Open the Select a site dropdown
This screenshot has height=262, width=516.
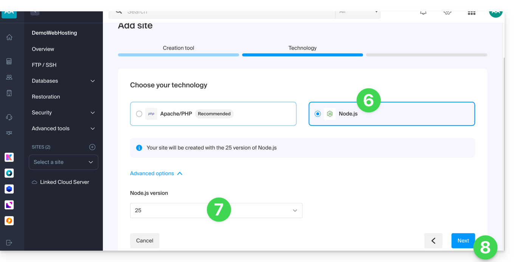64,162
